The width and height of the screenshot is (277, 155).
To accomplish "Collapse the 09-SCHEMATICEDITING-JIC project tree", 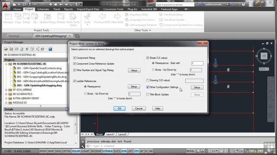I will point(6,64).
